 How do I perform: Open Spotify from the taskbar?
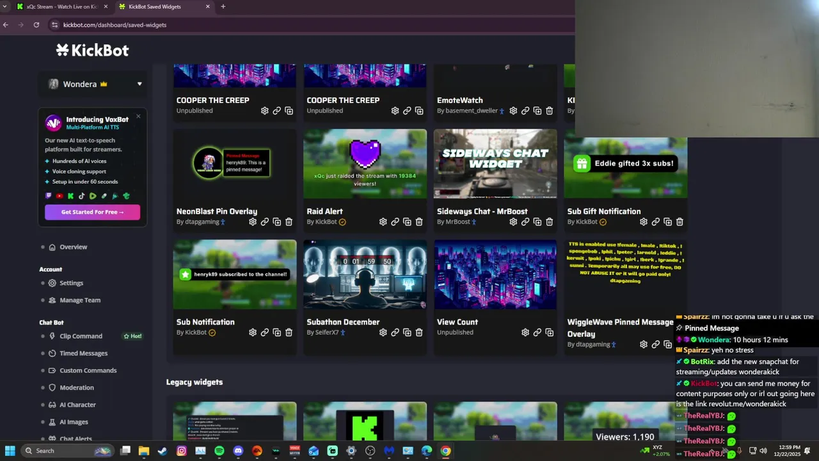219,451
